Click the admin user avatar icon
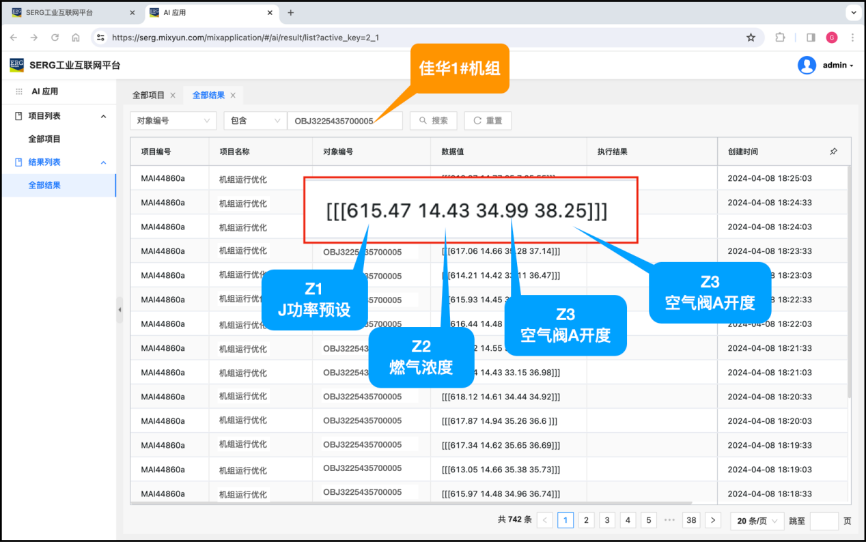This screenshot has height=542, width=866. pos(807,66)
